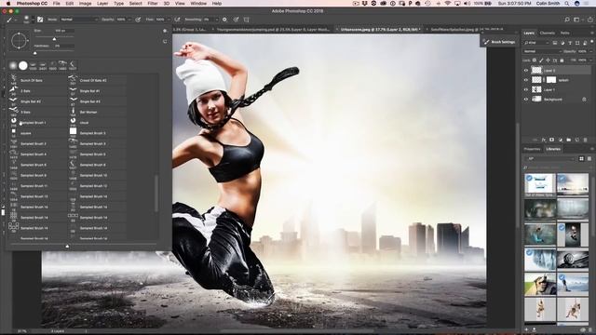Adjust brush thumbnail size slider below the brush list

[67, 246]
